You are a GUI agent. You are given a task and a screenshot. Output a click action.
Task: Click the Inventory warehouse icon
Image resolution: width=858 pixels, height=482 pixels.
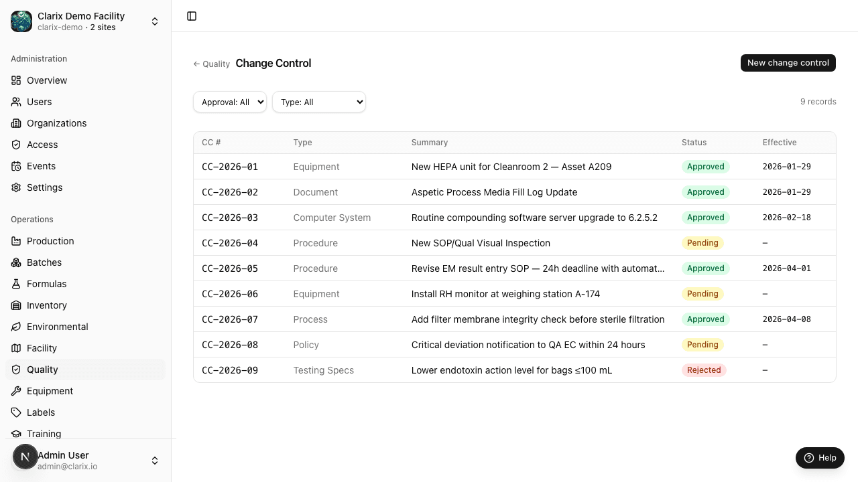pos(16,305)
